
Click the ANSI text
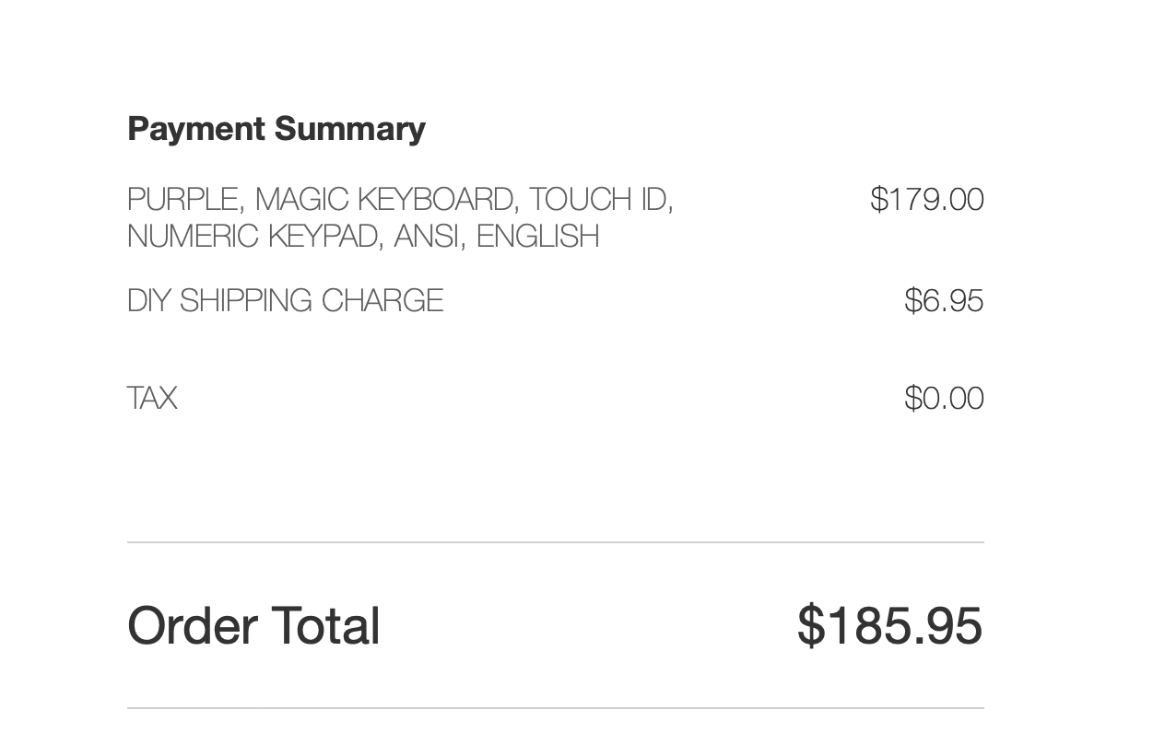pos(429,237)
